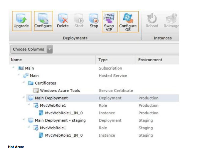
Task: Click the Hosted Service type cell
Action: (x=113, y=76)
